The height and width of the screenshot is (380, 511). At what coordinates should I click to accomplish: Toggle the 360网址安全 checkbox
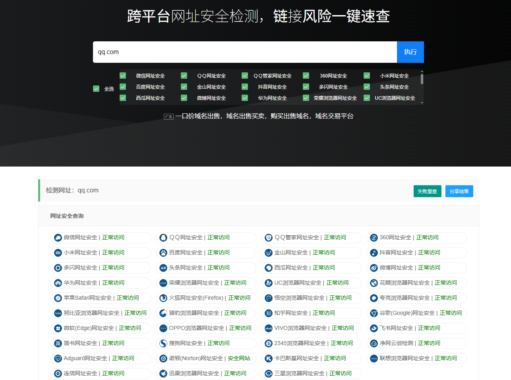coord(306,76)
